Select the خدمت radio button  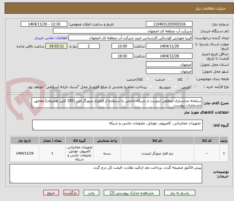tap(170, 79)
